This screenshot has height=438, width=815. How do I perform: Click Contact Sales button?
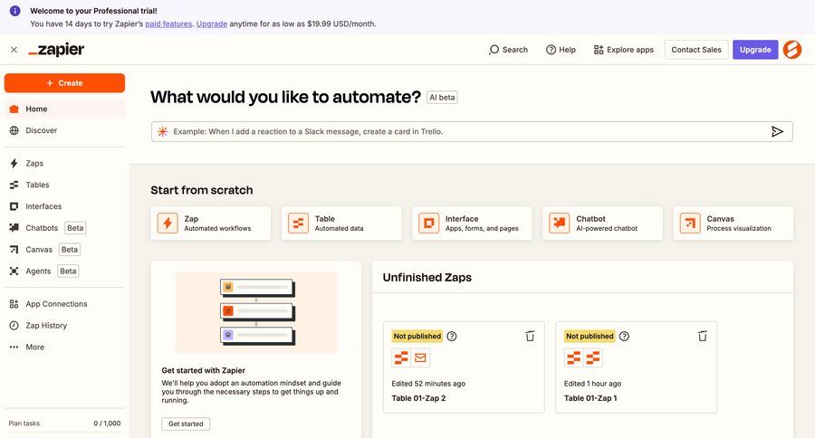pyautogui.click(x=696, y=50)
